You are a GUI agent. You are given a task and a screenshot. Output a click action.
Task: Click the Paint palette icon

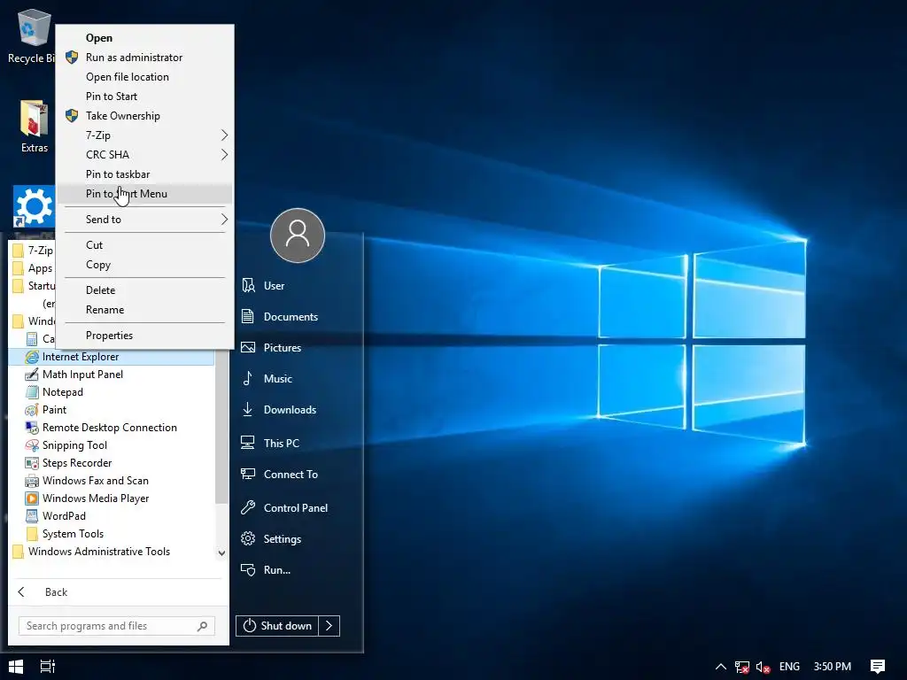click(32, 410)
